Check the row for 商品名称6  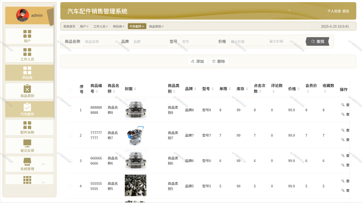click(70, 161)
